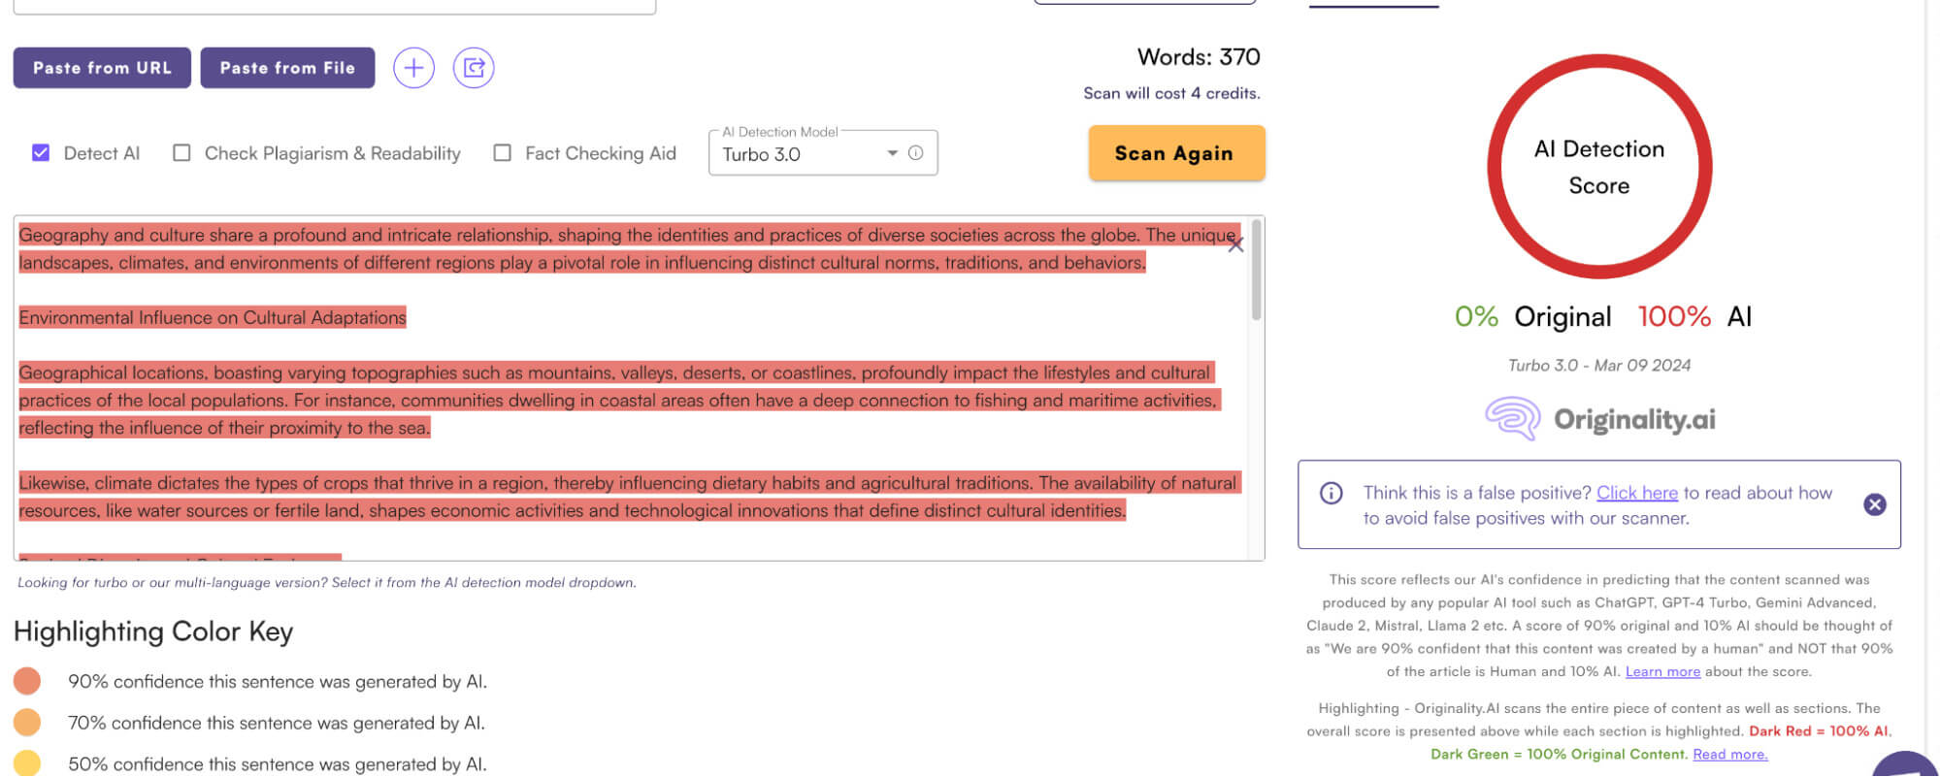This screenshot has height=777, width=1940.
Task: Uncheck the Detect AI checkbox
Action: point(41,153)
